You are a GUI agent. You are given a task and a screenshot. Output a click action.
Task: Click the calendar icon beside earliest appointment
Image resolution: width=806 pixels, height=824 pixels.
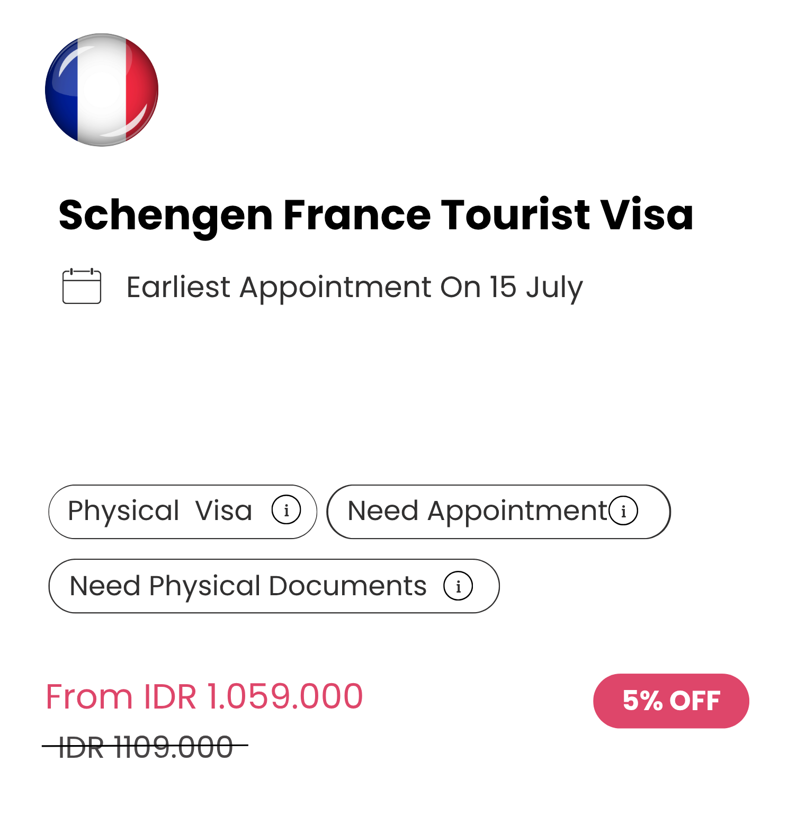pos(82,286)
